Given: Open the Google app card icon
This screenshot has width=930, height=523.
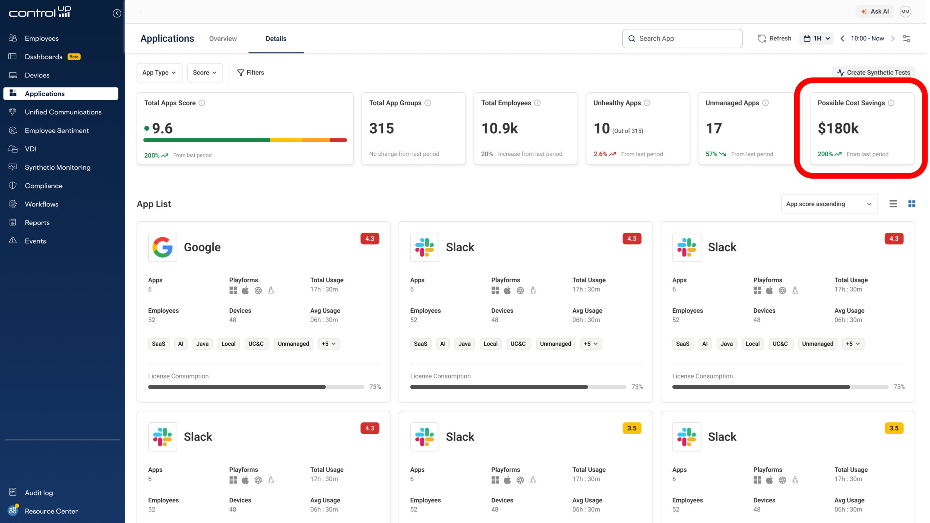Looking at the screenshot, I should (x=162, y=247).
